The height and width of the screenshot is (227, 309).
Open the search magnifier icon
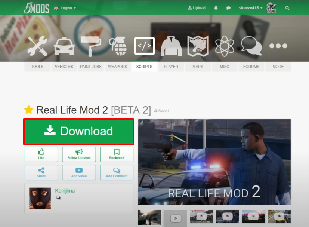tap(287, 8)
